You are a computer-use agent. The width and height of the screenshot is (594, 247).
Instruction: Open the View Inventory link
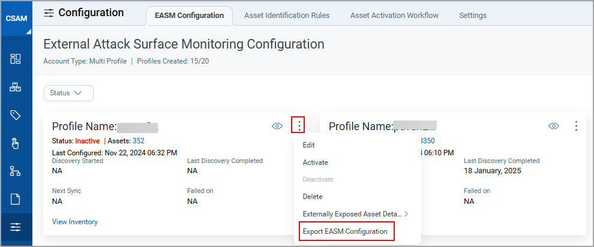point(74,222)
